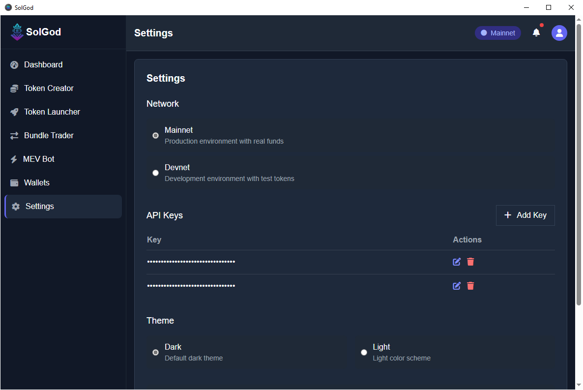
Task: Choose the Light theme radio button
Action: (x=364, y=352)
